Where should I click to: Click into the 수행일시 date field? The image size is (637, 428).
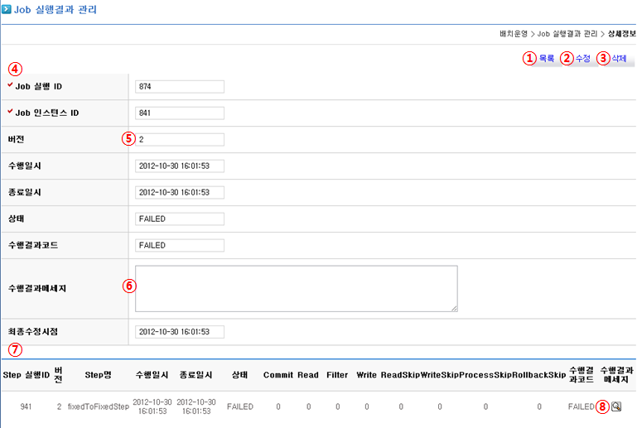tap(180, 166)
